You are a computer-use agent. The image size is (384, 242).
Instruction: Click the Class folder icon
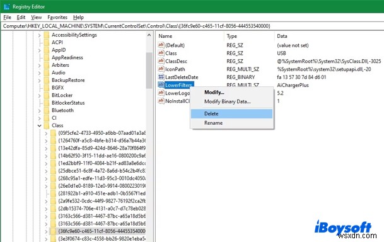tap(47, 125)
